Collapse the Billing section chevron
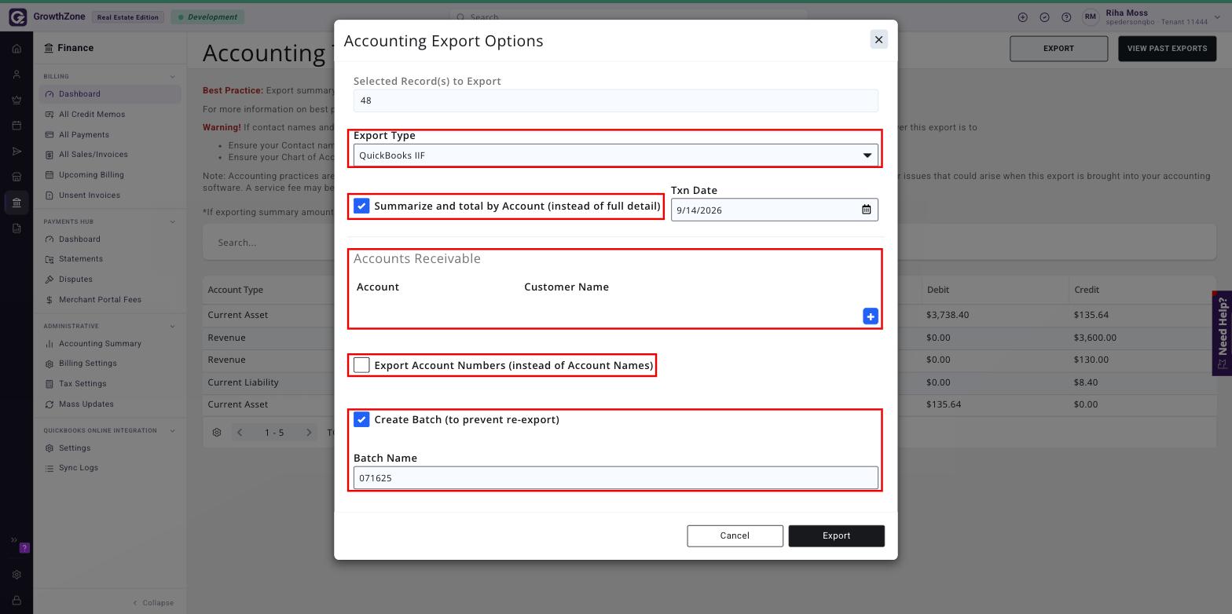Viewport: 1232px width, 614px height. tap(172, 77)
